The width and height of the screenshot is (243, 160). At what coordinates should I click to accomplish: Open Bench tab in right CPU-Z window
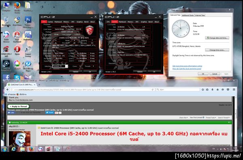(x=151, y=22)
